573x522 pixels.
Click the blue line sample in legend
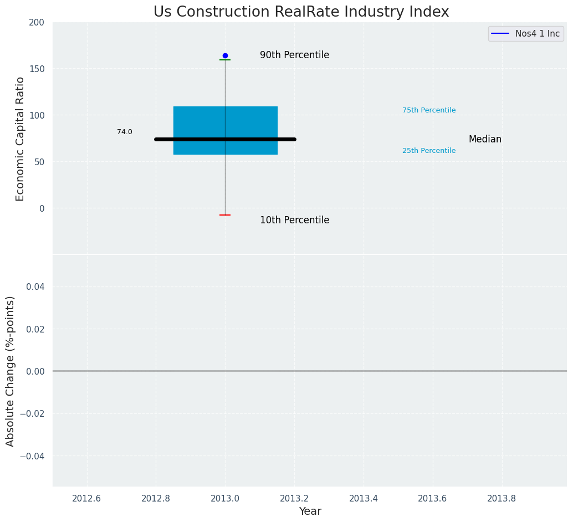[x=500, y=34]
